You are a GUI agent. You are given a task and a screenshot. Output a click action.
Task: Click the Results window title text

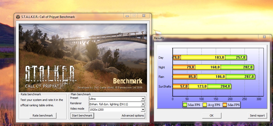click(x=159, y=38)
